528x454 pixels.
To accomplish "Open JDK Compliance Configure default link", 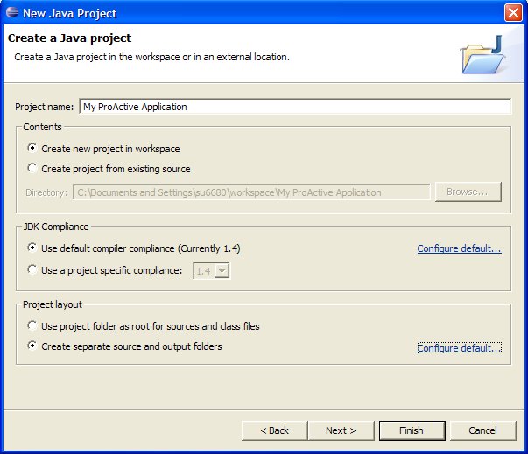I will [x=459, y=249].
